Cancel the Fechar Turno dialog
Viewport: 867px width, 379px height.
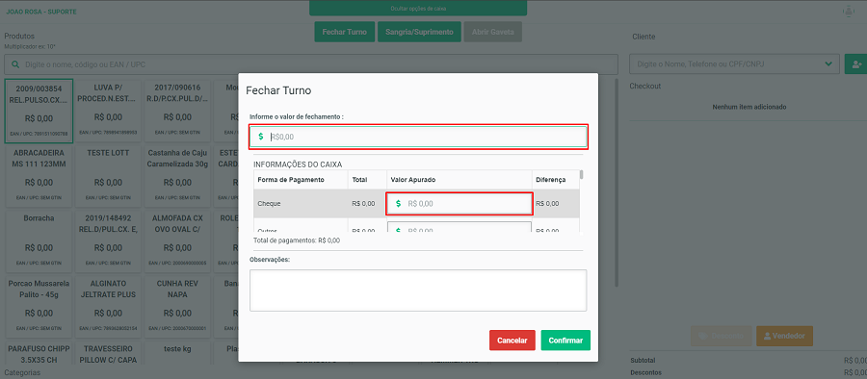(512, 341)
